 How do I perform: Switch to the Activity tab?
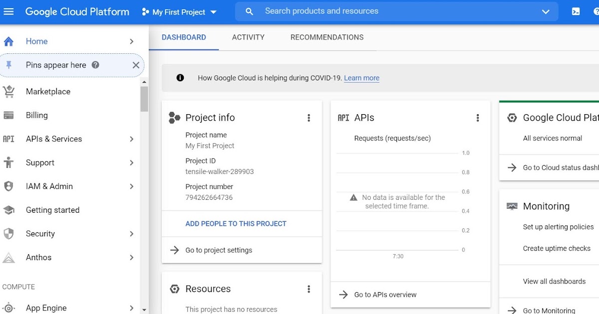click(248, 37)
